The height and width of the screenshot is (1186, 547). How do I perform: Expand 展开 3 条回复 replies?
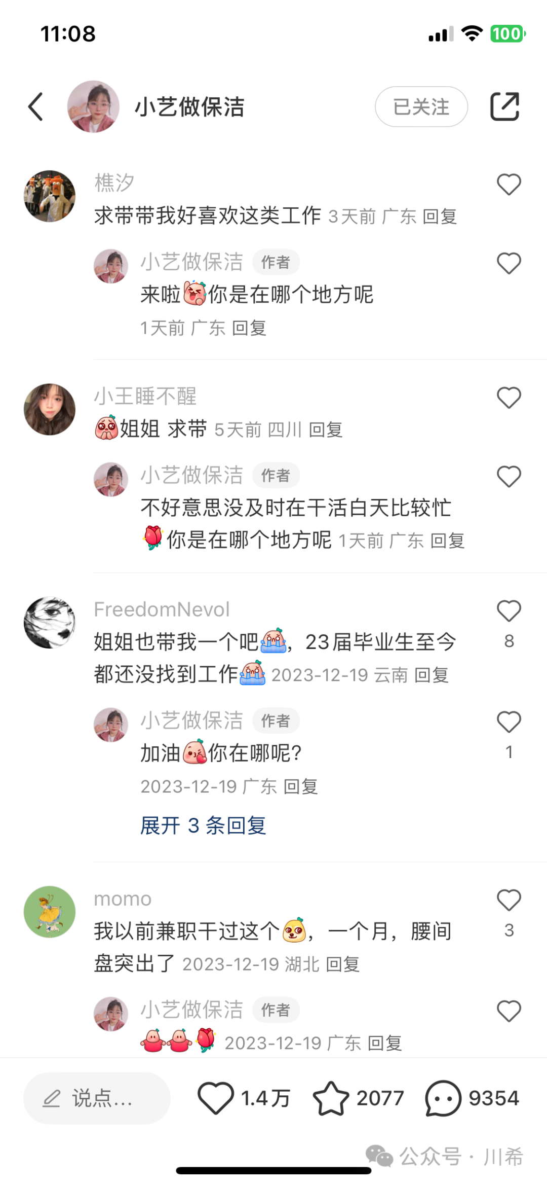click(203, 825)
